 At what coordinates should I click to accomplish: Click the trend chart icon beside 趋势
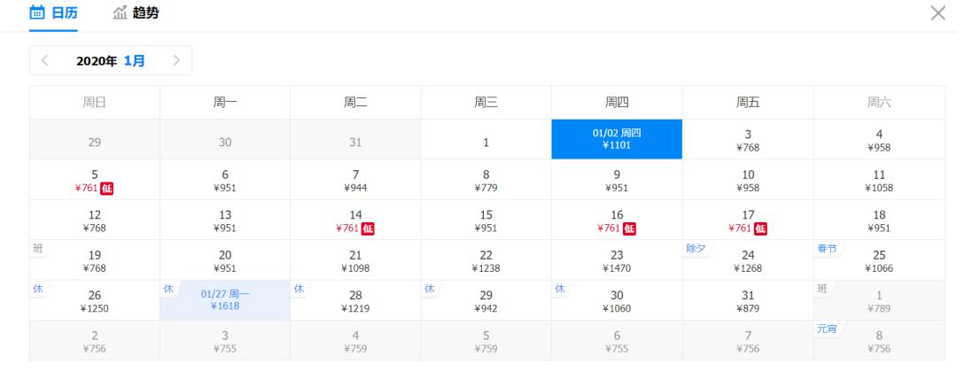pos(120,13)
